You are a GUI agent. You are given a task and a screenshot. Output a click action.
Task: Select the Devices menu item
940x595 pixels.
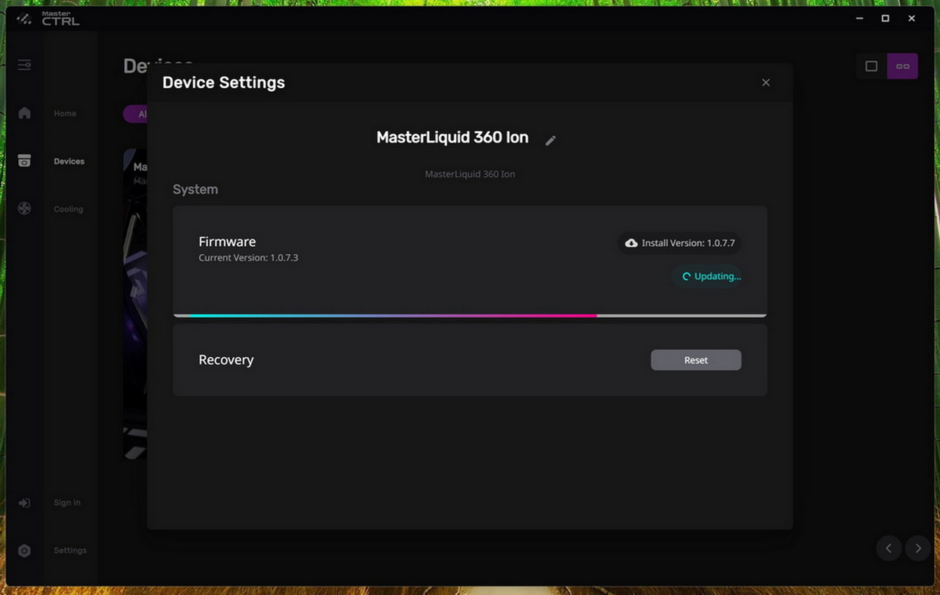[x=69, y=162]
